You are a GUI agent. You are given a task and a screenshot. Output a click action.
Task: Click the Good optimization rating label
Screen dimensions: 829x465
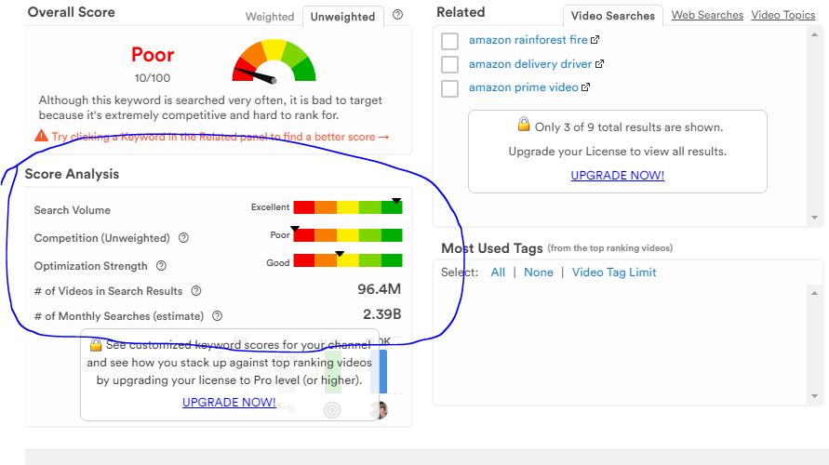click(278, 262)
